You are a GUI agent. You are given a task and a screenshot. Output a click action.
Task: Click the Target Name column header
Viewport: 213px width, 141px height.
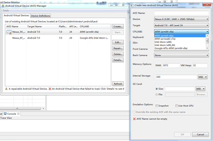tap(42, 27)
